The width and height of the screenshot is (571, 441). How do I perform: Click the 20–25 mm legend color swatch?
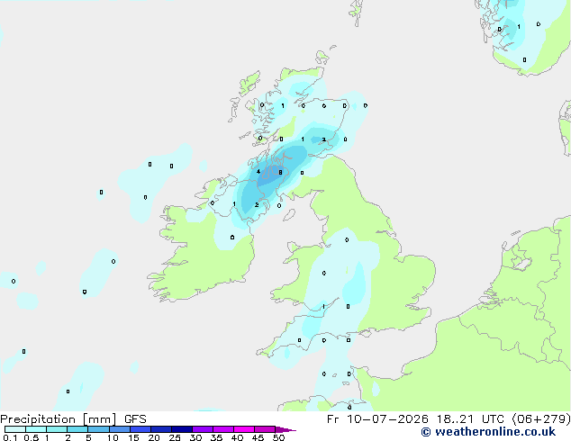(x=161, y=429)
